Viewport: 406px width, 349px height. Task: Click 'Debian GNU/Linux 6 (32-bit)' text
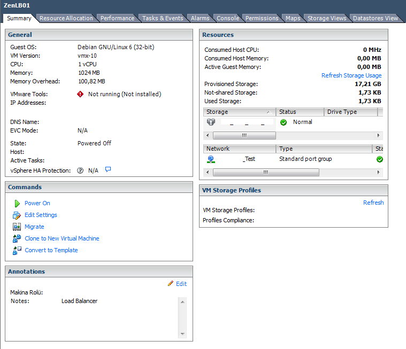tap(116, 47)
